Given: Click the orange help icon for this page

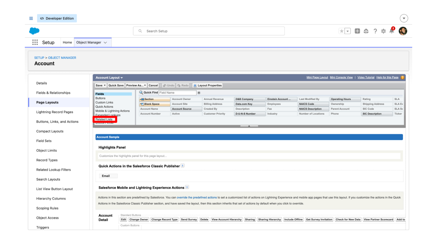Looking at the screenshot, I should coord(403,77).
